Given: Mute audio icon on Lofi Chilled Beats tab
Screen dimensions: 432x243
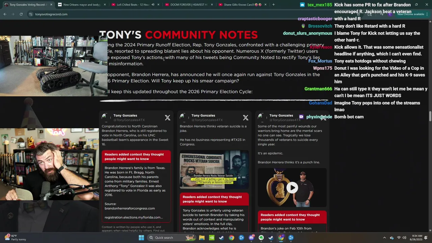Looking at the screenshot, I should (153, 5).
